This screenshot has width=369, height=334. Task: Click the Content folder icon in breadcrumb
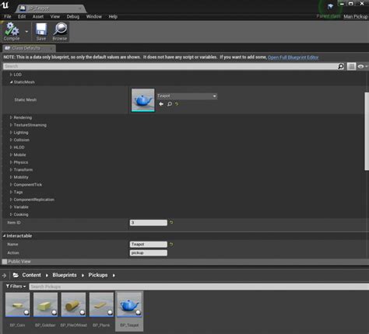(x=16, y=275)
